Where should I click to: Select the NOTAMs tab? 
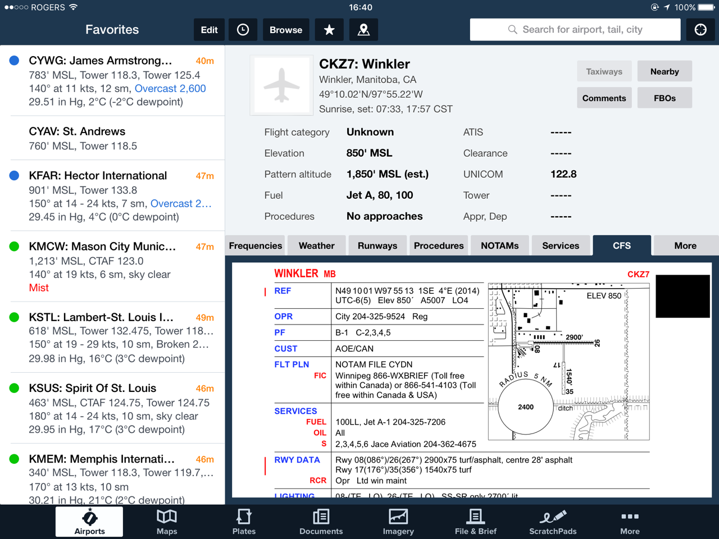point(499,246)
